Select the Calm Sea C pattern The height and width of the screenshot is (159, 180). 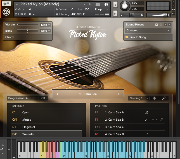coord(116,127)
